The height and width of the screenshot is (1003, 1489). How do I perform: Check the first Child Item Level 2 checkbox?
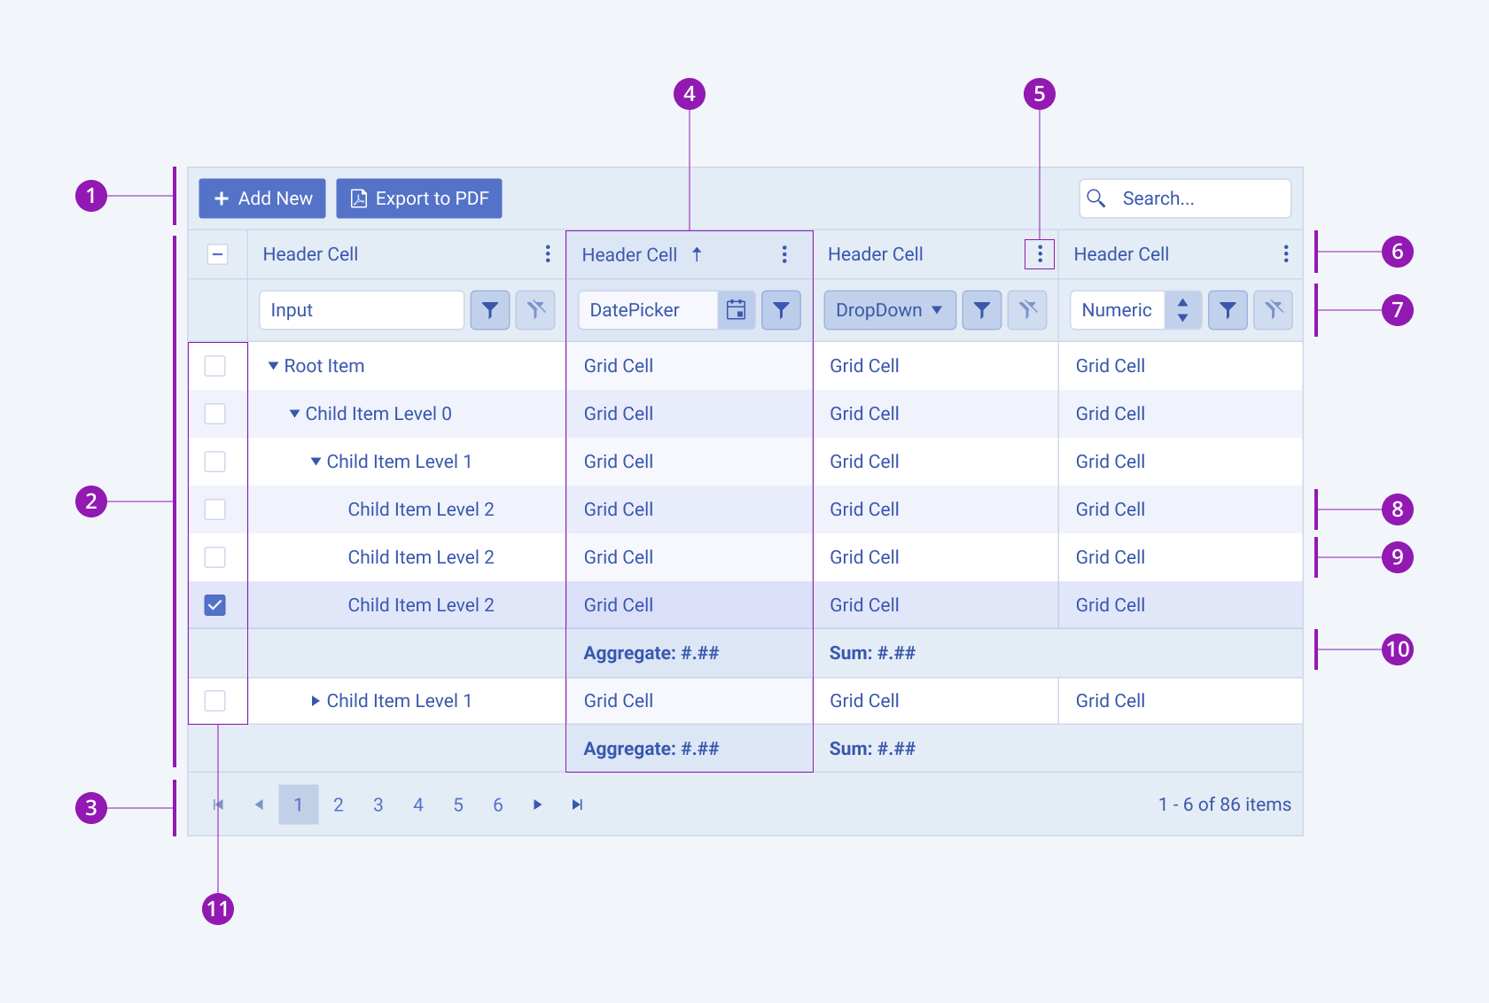pyautogui.click(x=215, y=509)
